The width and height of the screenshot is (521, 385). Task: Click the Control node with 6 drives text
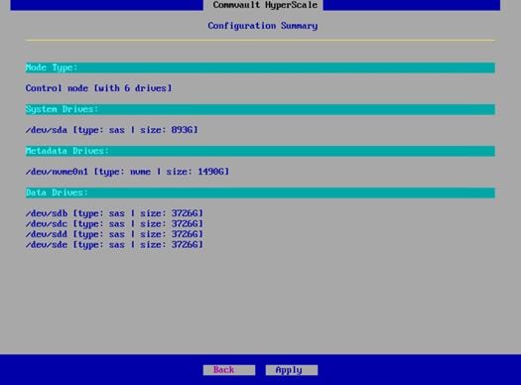(98, 88)
